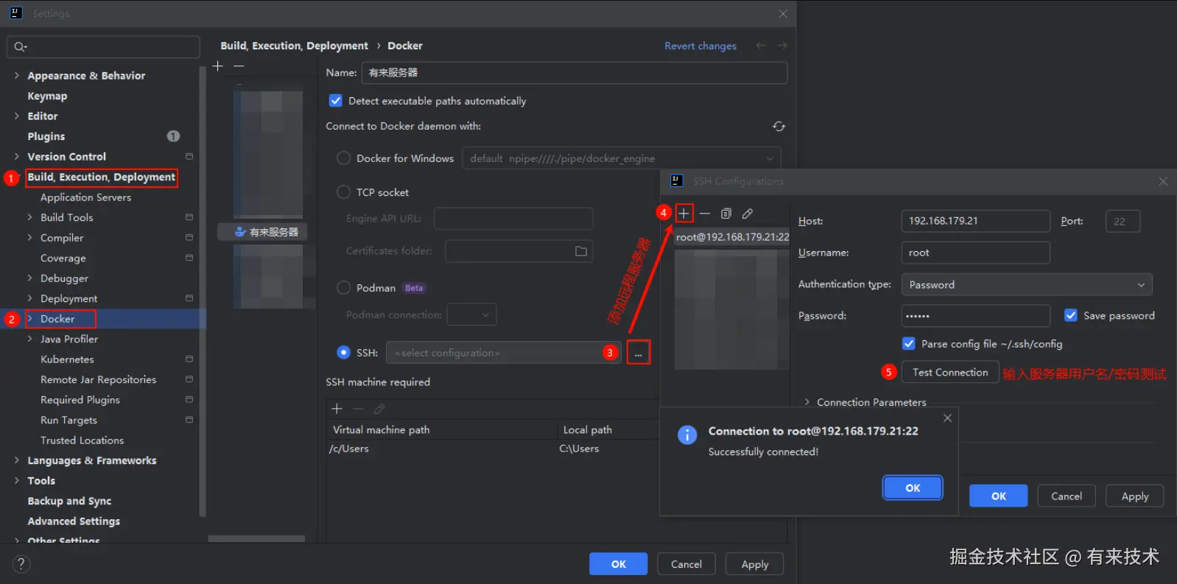Select the Podman radio option
This screenshot has height=584, width=1177.
[343, 288]
